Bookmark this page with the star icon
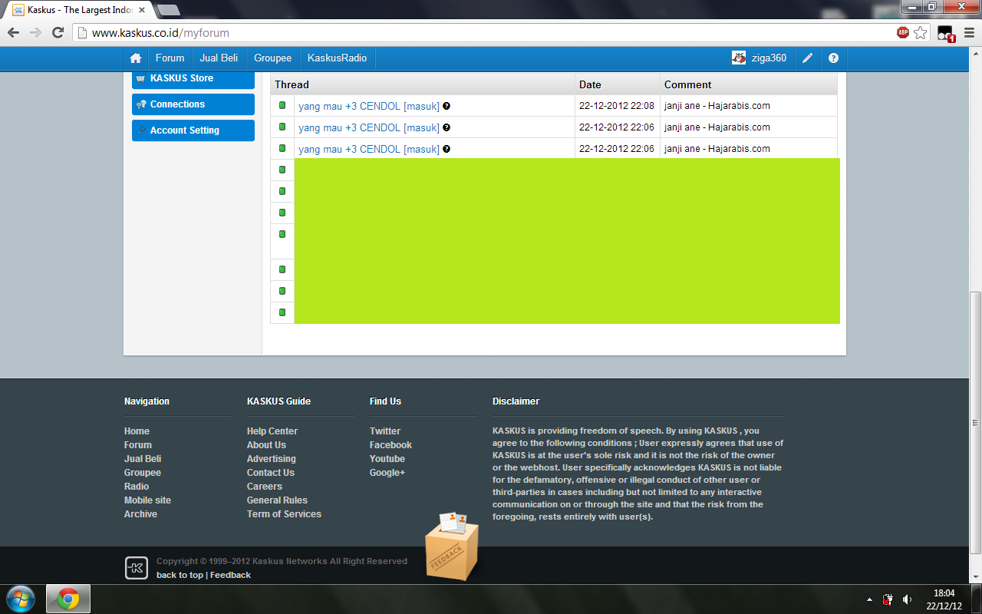 (921, 33)
